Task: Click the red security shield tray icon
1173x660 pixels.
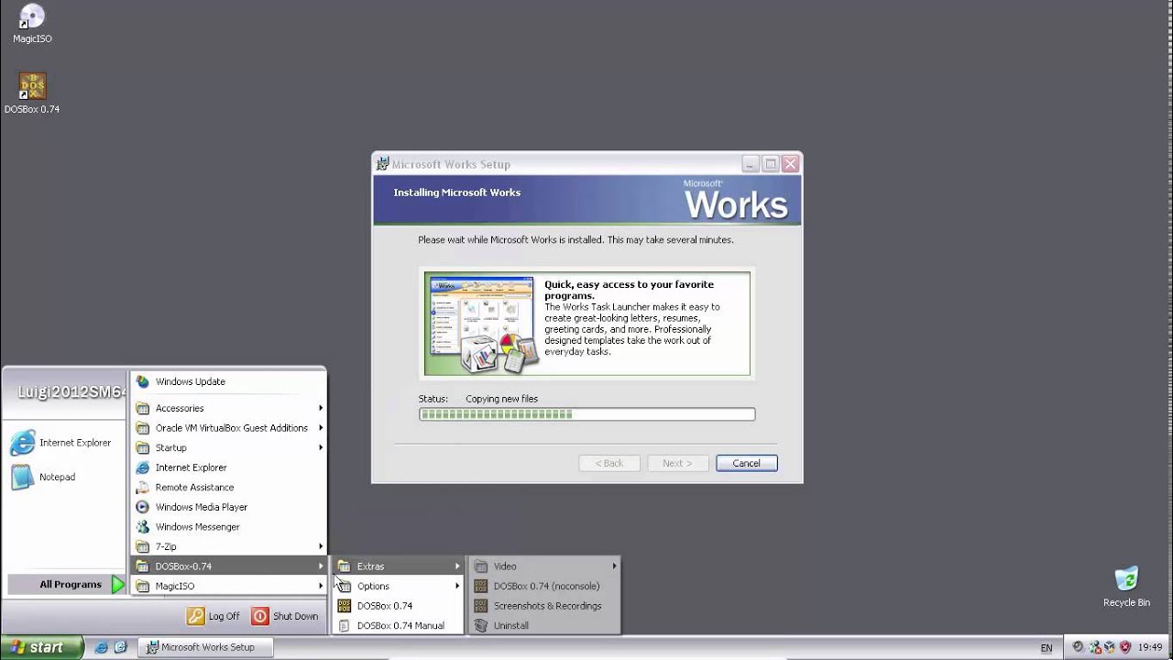Action: [1124, 647]
